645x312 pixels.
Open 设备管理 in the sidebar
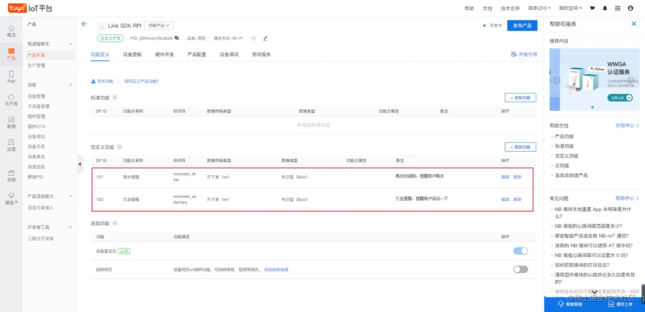click(36, 96)
